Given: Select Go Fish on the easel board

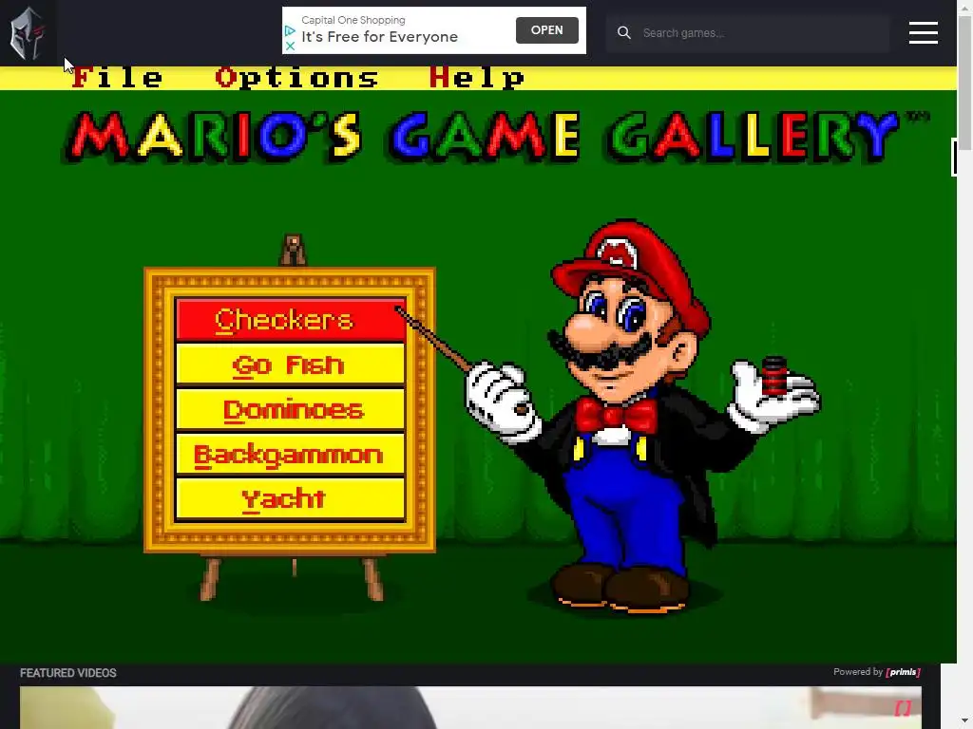Looking at the screenshot, I should pos(291,365).
